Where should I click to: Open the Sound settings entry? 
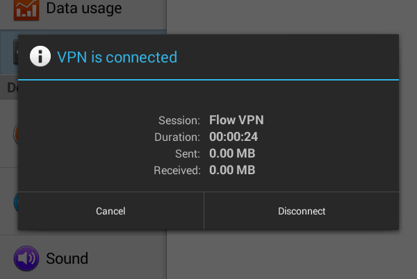tap(67, 259)
